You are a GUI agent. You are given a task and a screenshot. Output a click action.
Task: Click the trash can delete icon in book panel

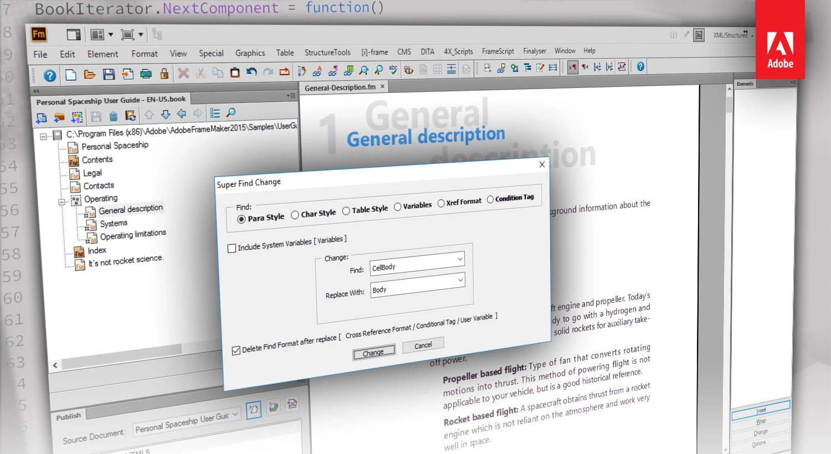(114, 116)
